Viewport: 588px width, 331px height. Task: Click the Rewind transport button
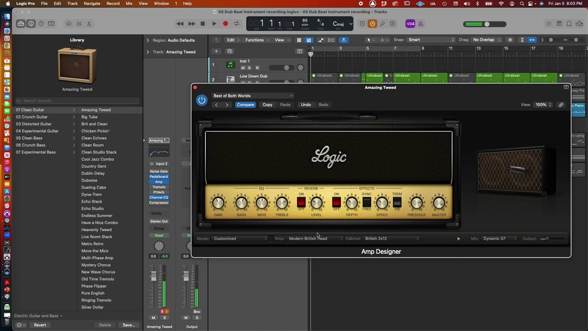coord(180,23)
